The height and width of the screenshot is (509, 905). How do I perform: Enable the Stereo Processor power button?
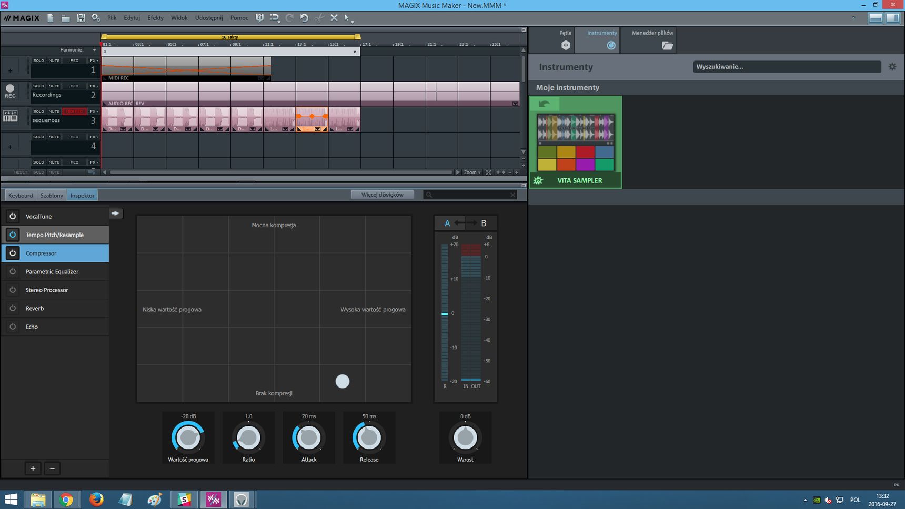[x=13, y=290]
